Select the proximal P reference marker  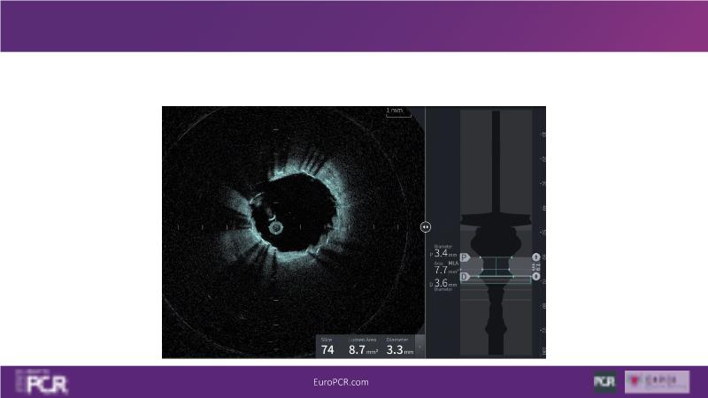click(465, 257)
